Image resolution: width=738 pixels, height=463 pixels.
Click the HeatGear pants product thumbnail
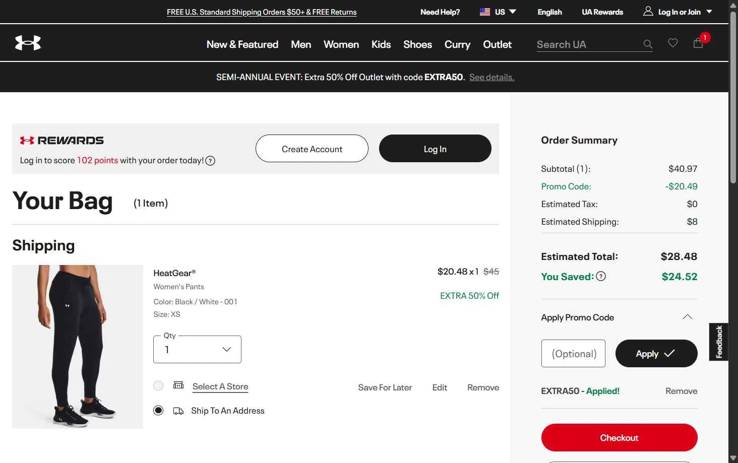(x=78, y=347)
